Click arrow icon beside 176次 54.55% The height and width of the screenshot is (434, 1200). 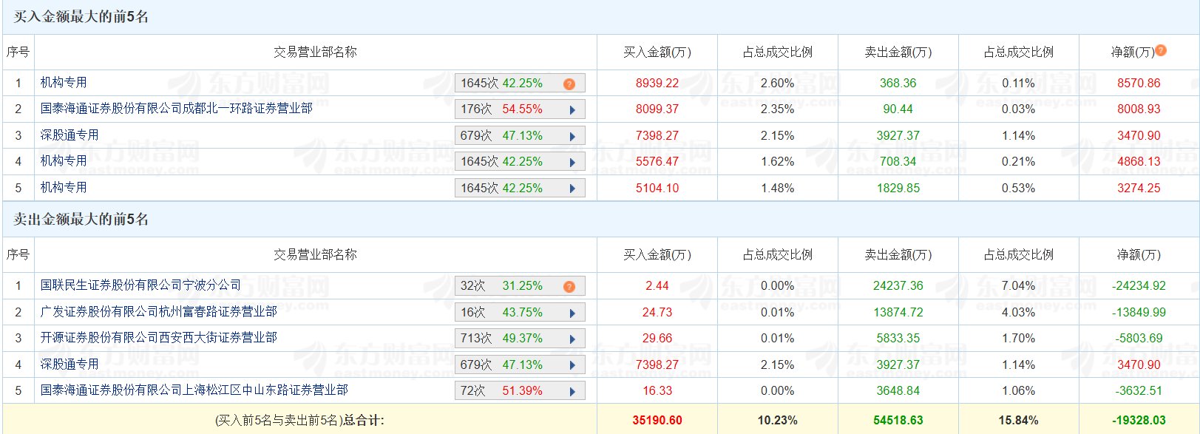point(572,110)
